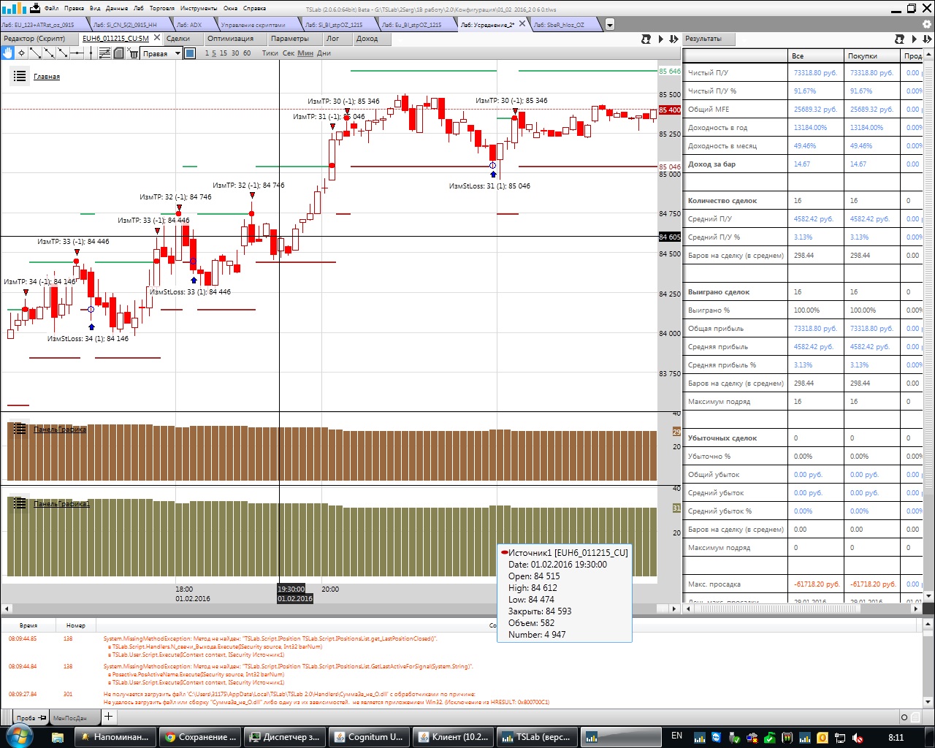Open the Файл menu
Image resolution: width=935 pixels, height=748 pixels.
[x=51, y=8]
